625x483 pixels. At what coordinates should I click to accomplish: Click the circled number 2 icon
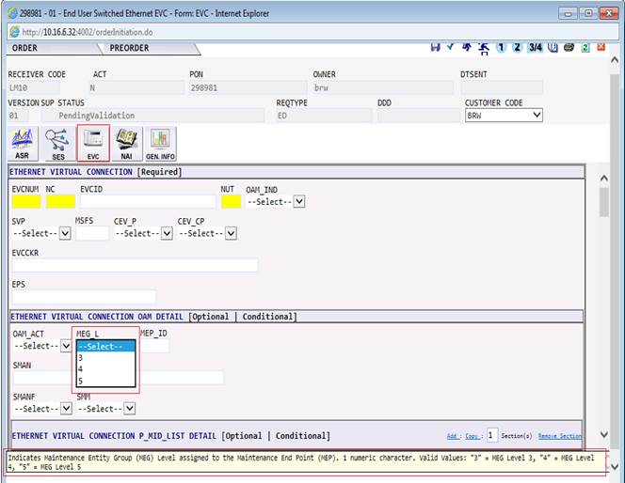517,47
